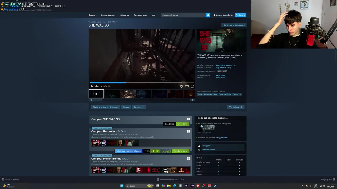Viewport: 337px width, 189px height.
Task: Open Amigos y chat panel
Action: coord(328,180)
